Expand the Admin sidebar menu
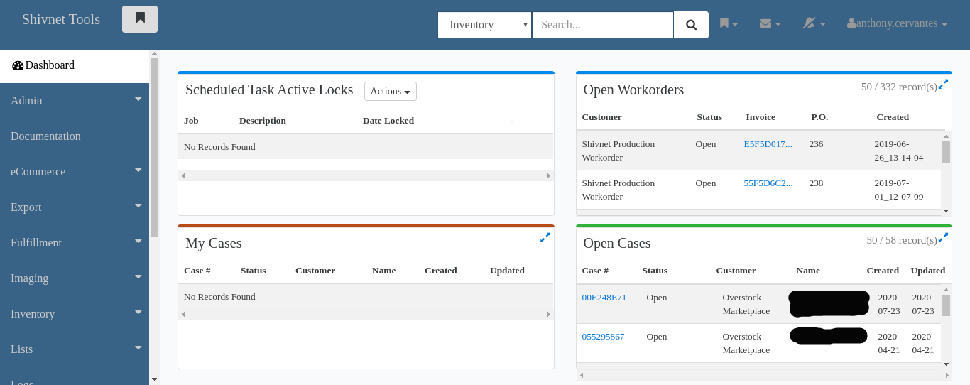The image size is (970, 385). pyautogui.click(x=75, y=101)
